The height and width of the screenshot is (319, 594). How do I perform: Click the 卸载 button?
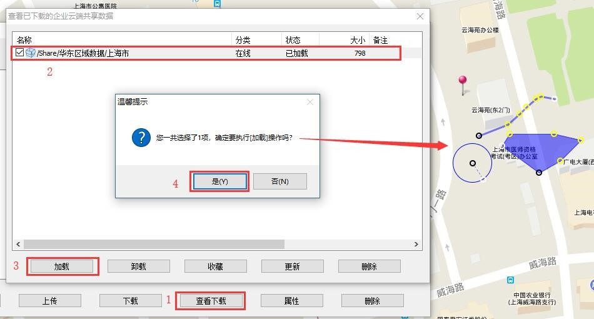[x=138, y=266]
